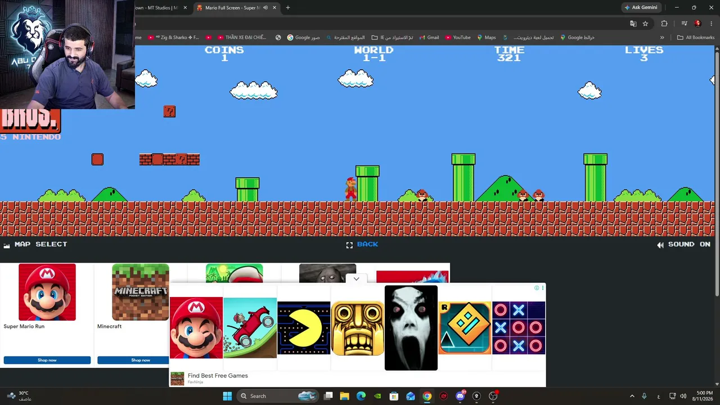This screenshot has width=720, height=405.
Task: Click the Temple Run golden idol icon
Action: click(x=358, y=328)
